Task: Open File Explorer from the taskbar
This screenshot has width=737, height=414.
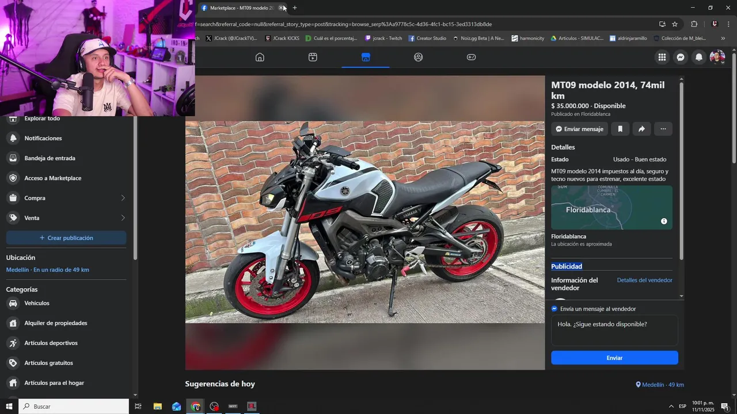Action: [158, 407]
